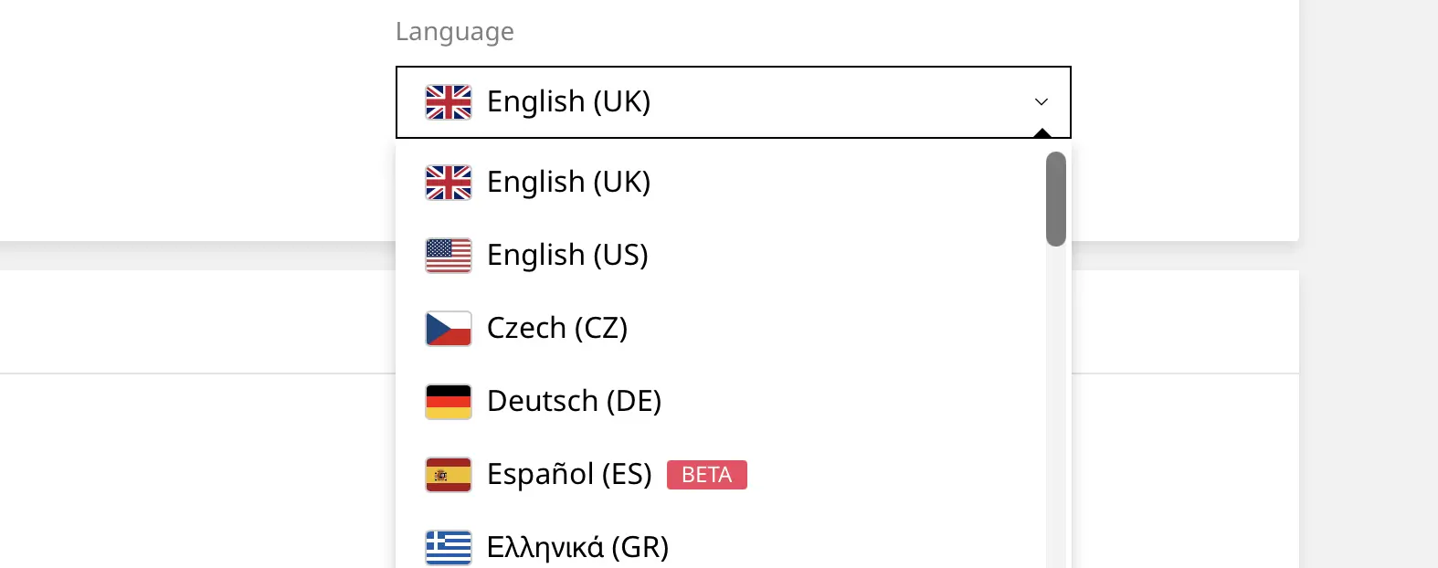
Task: Click the Spanish flag icon beside Español (ES)
Action: (448, 474)
